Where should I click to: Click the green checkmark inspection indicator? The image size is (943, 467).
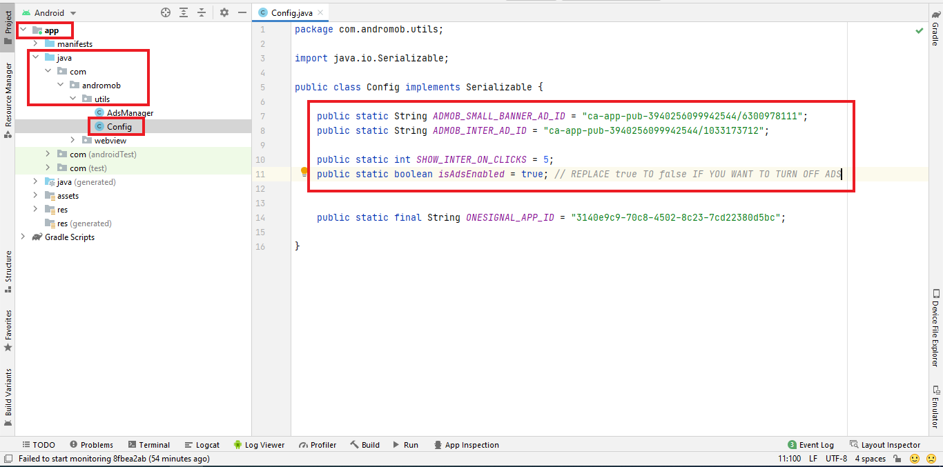click(x=919, y=30)
